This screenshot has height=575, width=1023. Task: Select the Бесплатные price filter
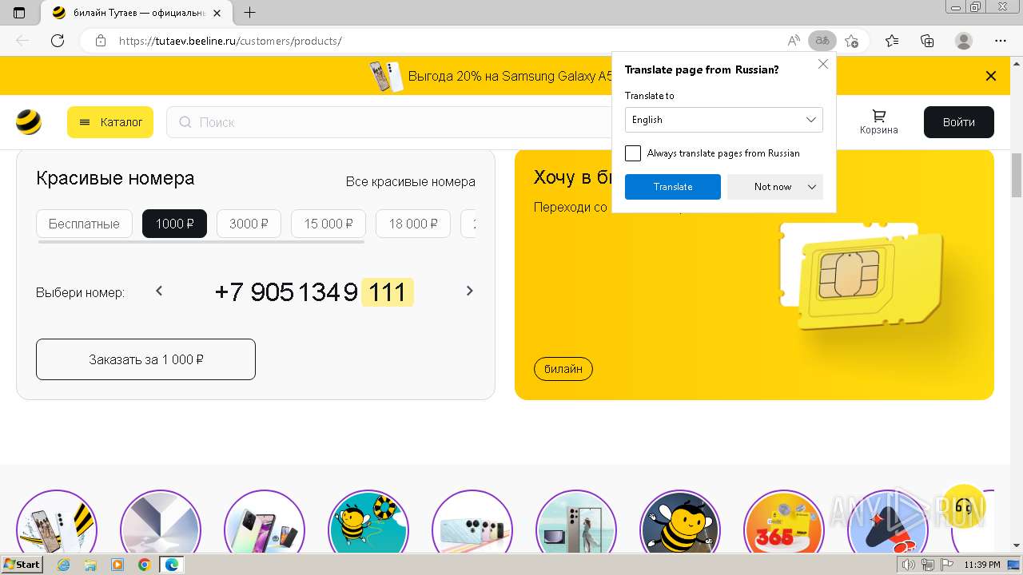click(84, 224)
